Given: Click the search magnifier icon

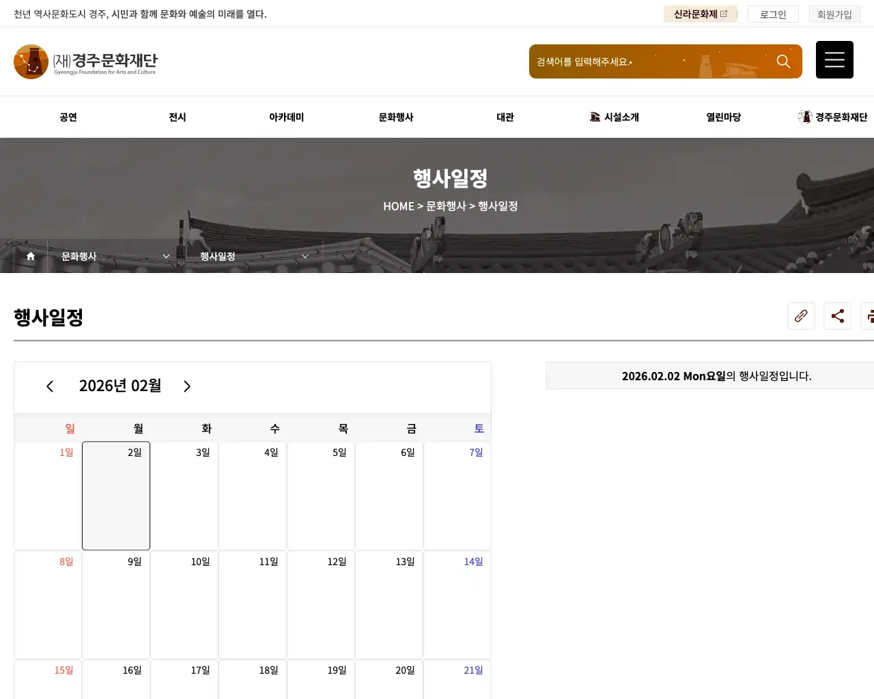Looking at the screenshot, I should pos(783,61).
